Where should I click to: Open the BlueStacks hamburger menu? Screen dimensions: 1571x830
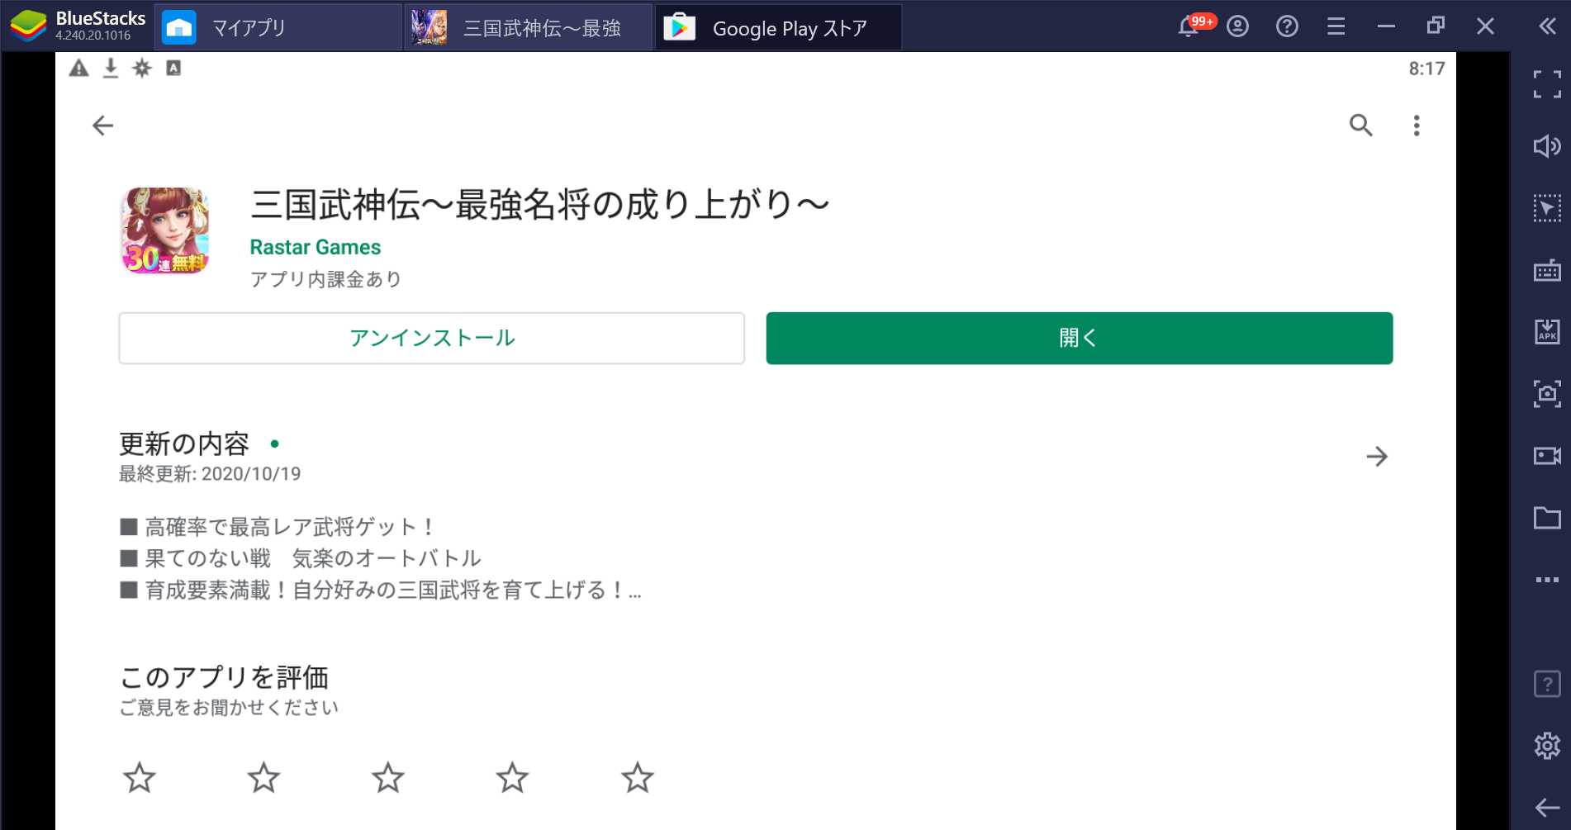coord(1336,26)
